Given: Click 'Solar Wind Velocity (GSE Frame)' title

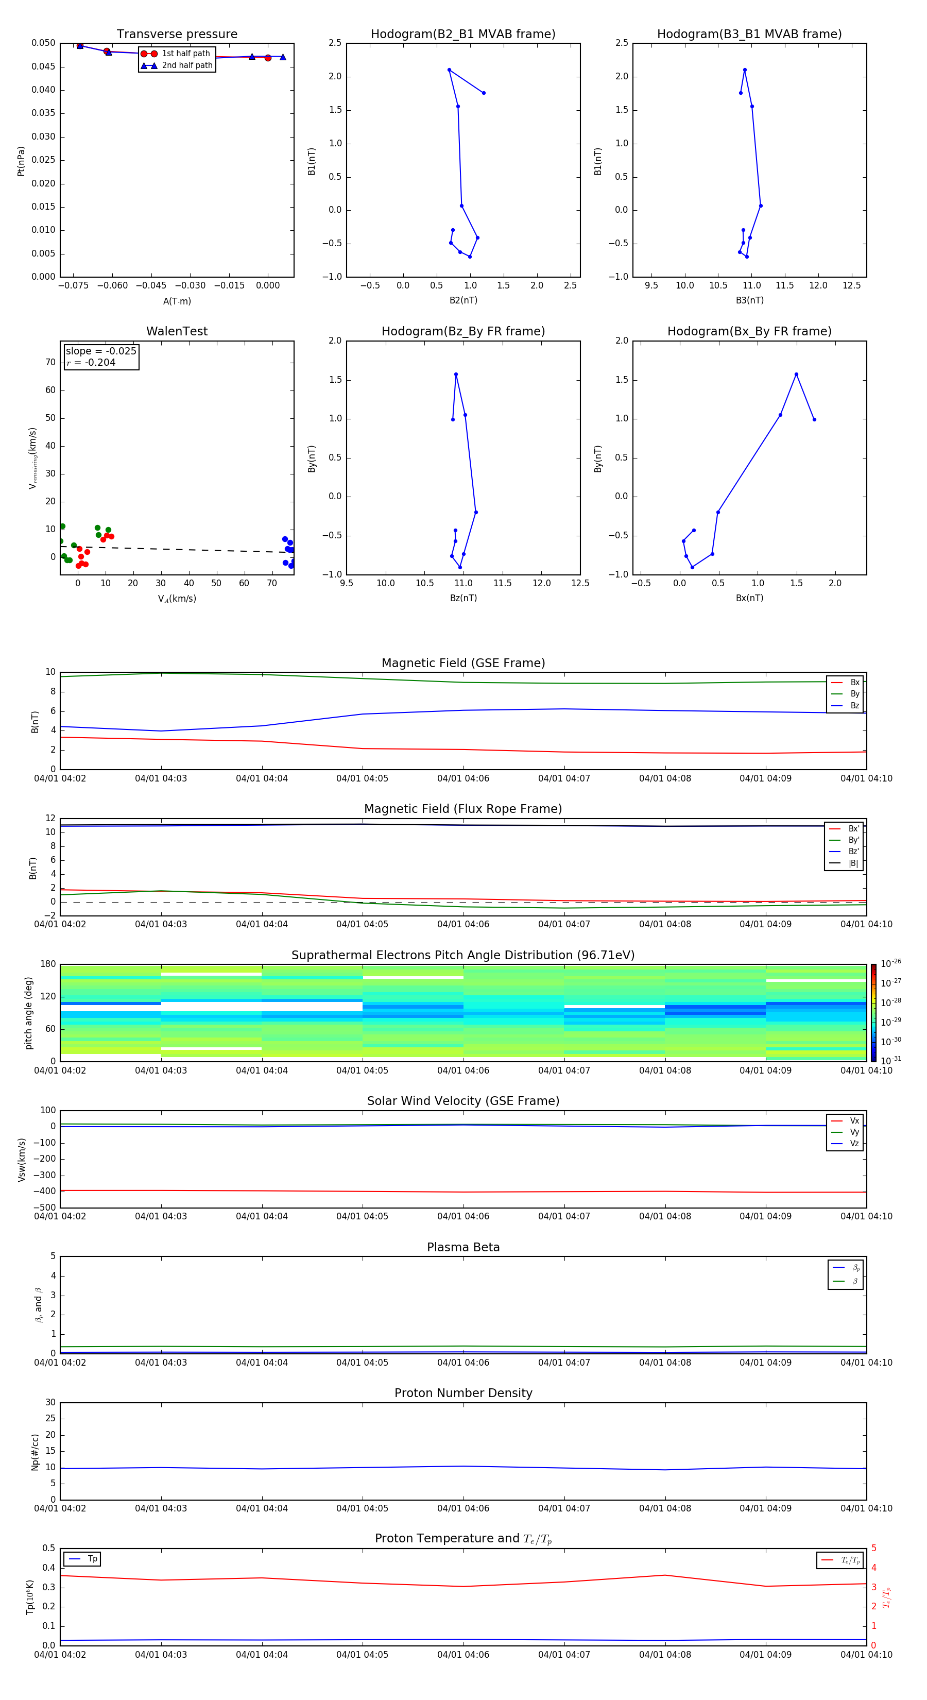Looking at the screenshot, I should (463, 1101).
